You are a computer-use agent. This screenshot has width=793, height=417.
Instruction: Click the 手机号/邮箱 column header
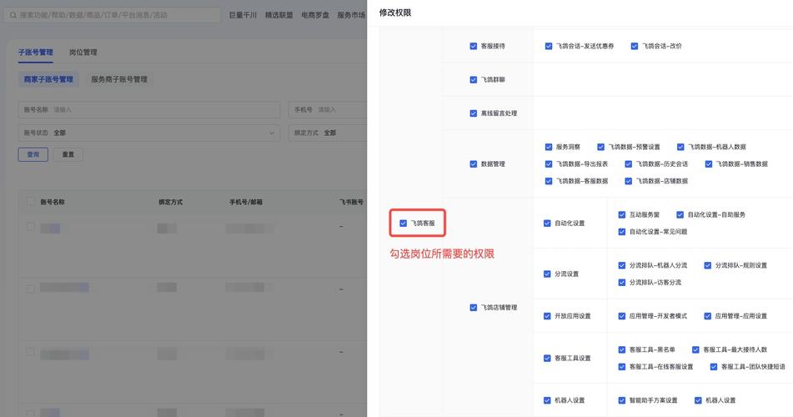click(246, 202)
